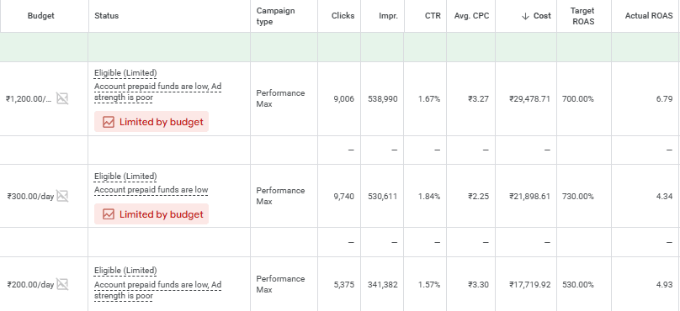
Task: Click the 4.34 Actual ROAS cell
Action: (665, 196)
